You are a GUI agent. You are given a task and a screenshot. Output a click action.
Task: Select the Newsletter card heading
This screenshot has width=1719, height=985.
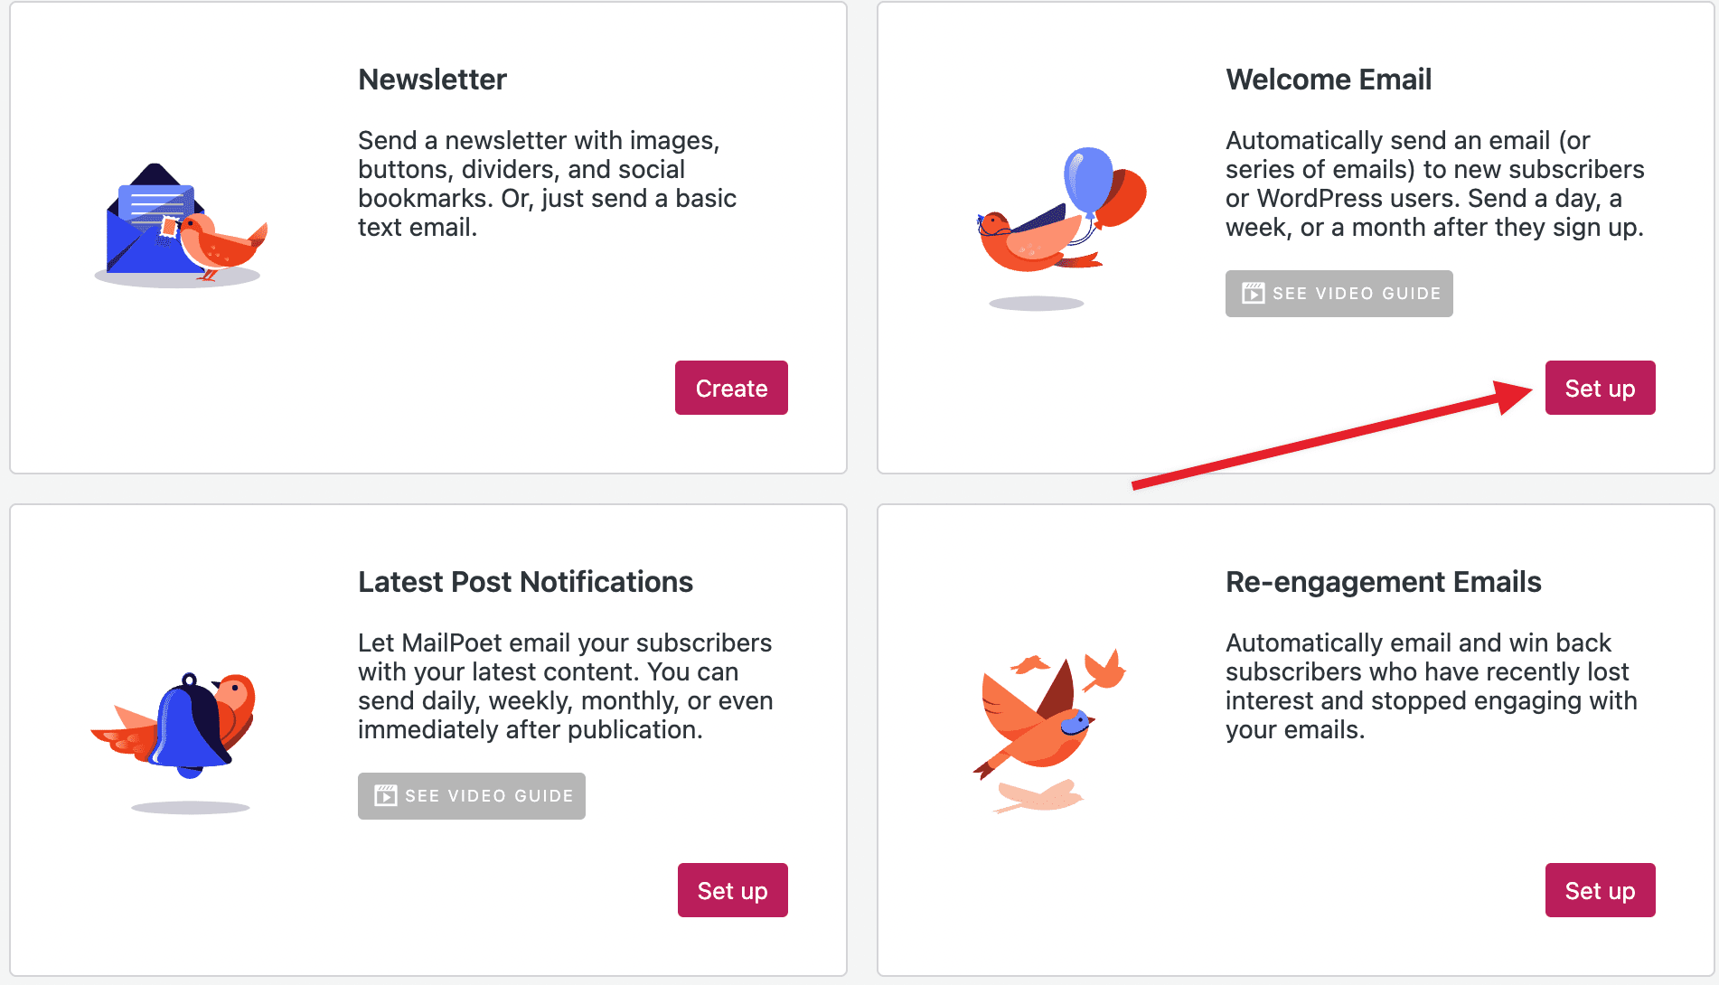tap(432, 80)
